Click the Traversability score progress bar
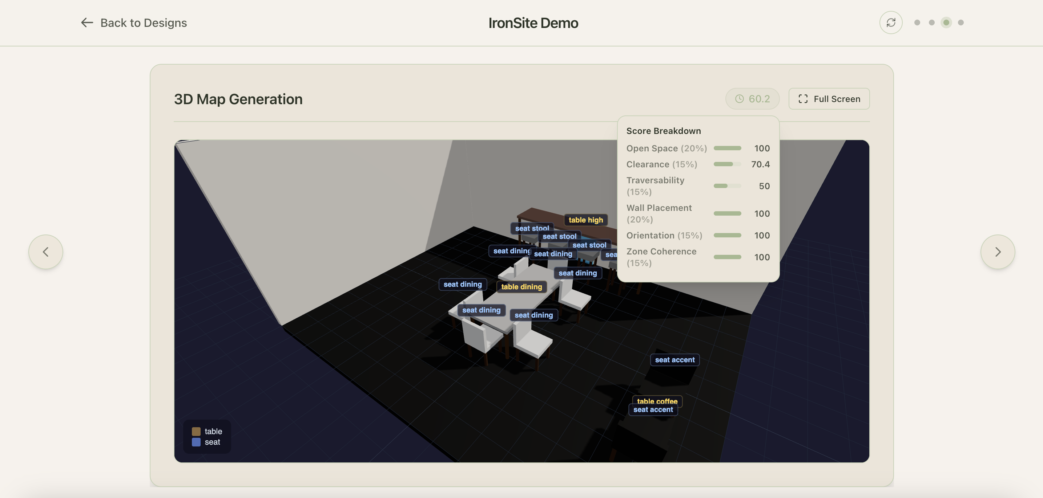The image size is (1043, 498). tap(727, 186)
